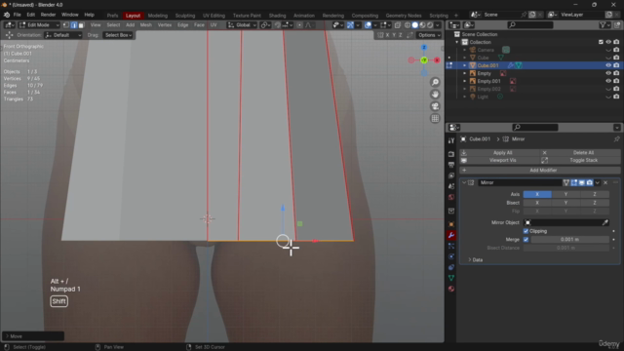Collapse the Collection tree in outliner

(x=457, y=42)
